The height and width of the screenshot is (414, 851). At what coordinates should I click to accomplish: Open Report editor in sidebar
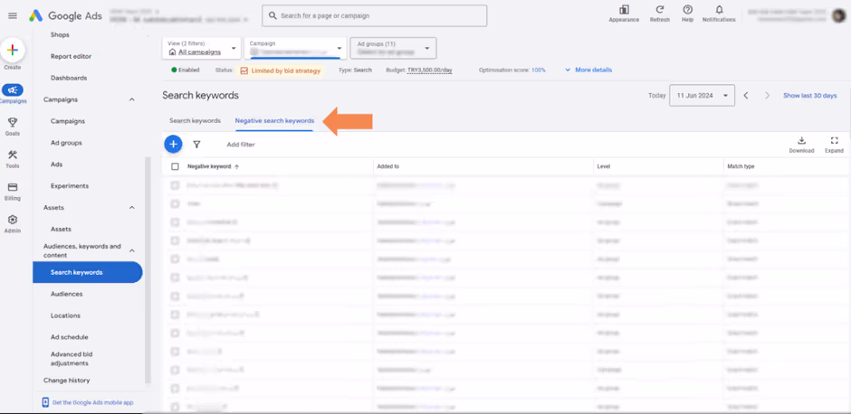pos(72,56)
